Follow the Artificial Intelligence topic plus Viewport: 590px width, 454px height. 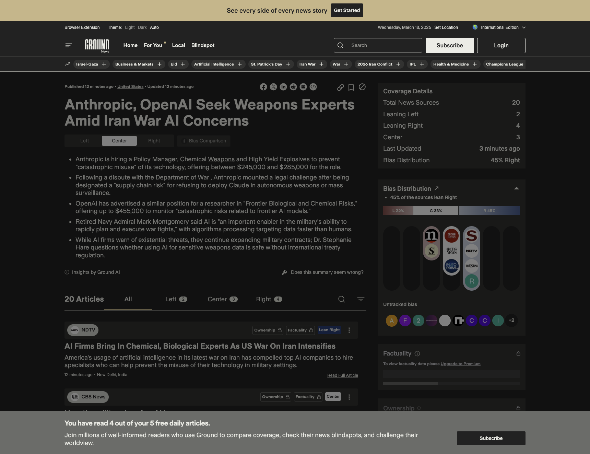pyautogui.click(x=240, y=64)
